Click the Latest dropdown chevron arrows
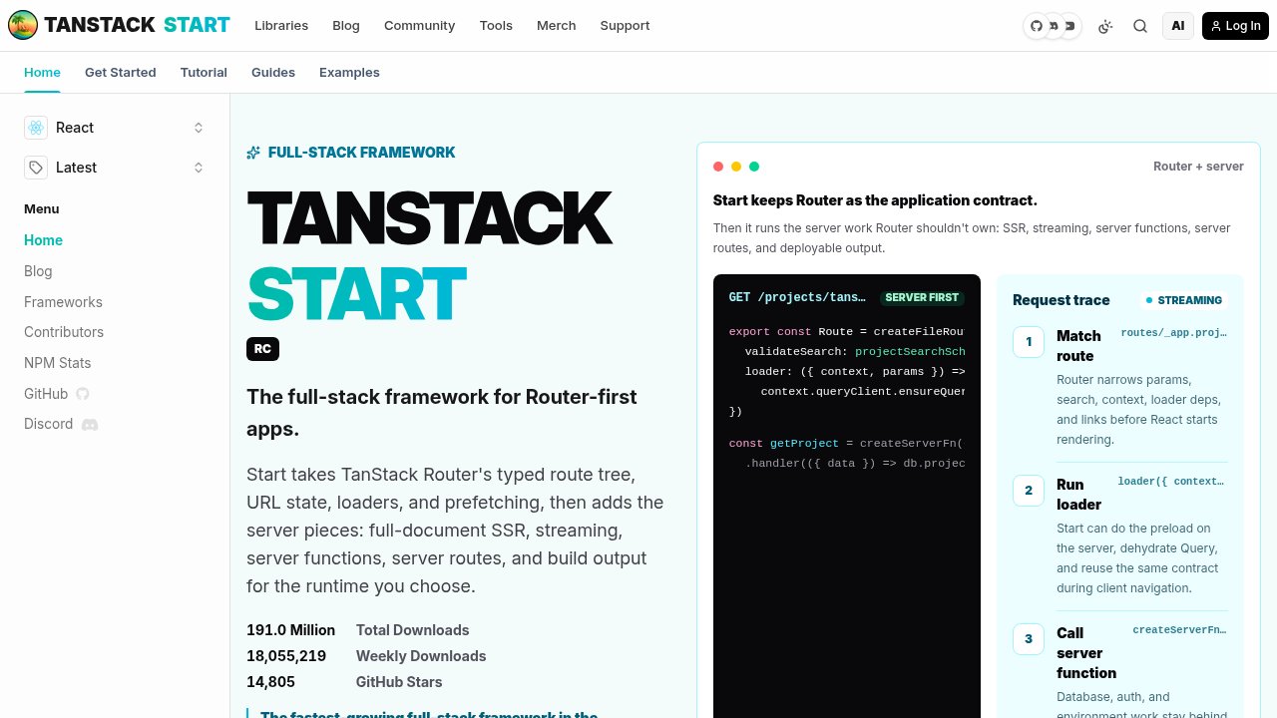The image size is (1277, 718). (x=199, y=168)
